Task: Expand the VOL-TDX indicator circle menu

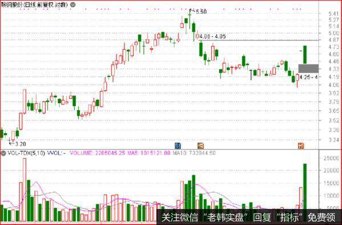Action: point(3,153)
